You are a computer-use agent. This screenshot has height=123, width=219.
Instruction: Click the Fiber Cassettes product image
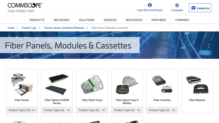tap(162, 84)
